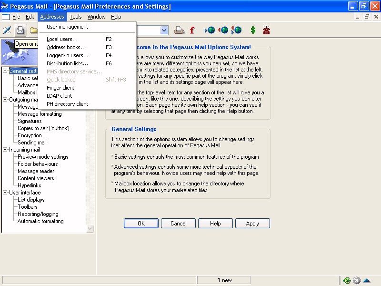Click the winged Pegasus horse logo image
The height and width of the screenshot is (286, 381).
click(20, 52)
